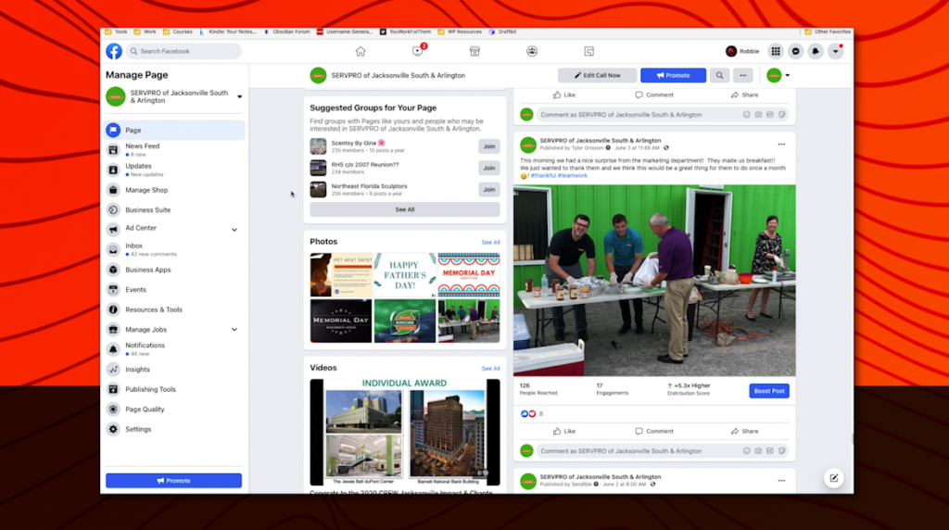This screenshot has height=530, width=949.
Task: Click the Events calendar icon
Action: pos(113,290)
